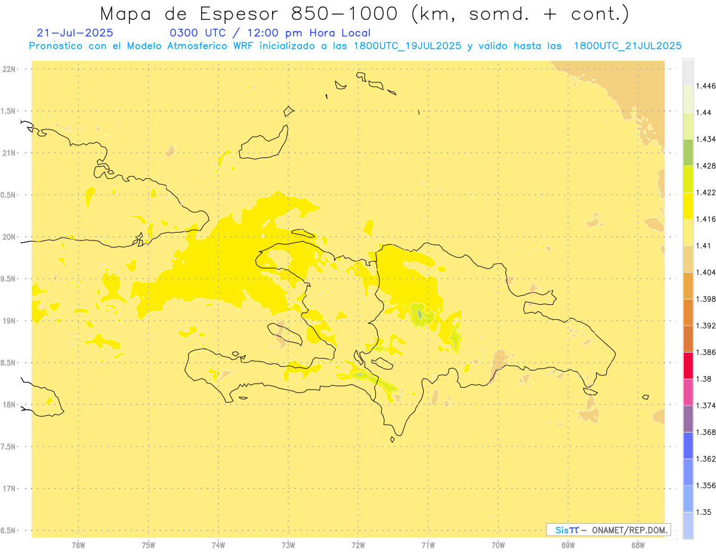Click the '1.446' colorbar label
The width and height of the screenshot is (716, 553).
706,86
